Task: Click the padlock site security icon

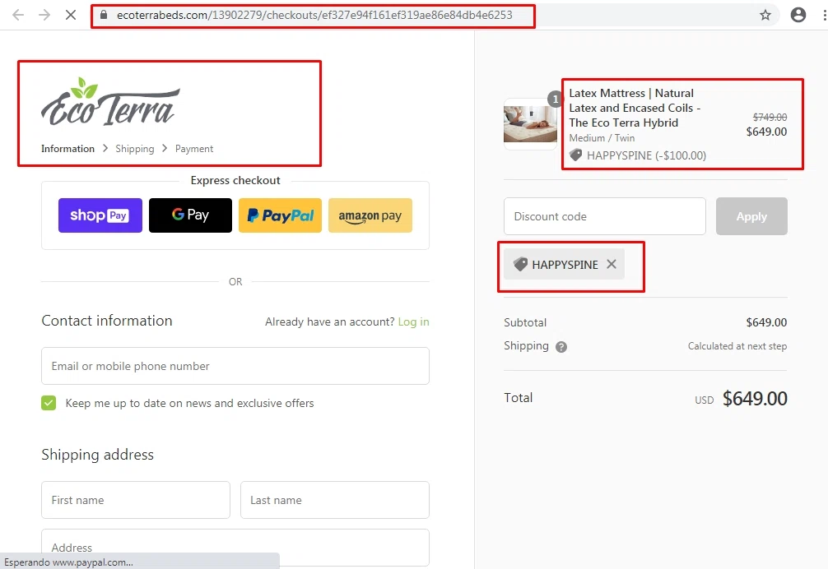Action: (104, 15)
